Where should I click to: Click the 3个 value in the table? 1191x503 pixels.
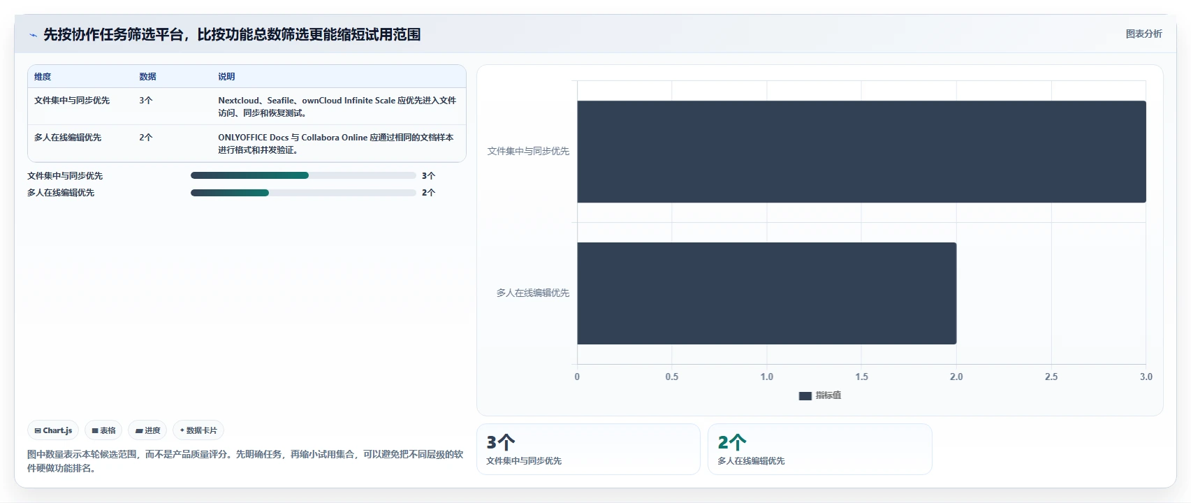145,101
